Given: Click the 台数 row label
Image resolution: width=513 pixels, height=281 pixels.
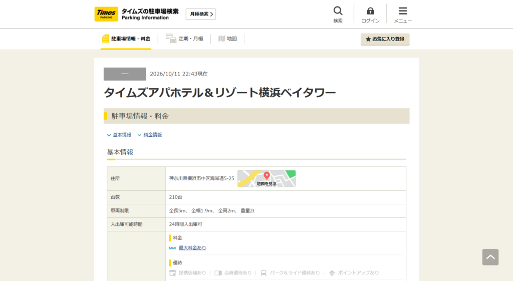Looking at the screenshot, I should 115,197.
